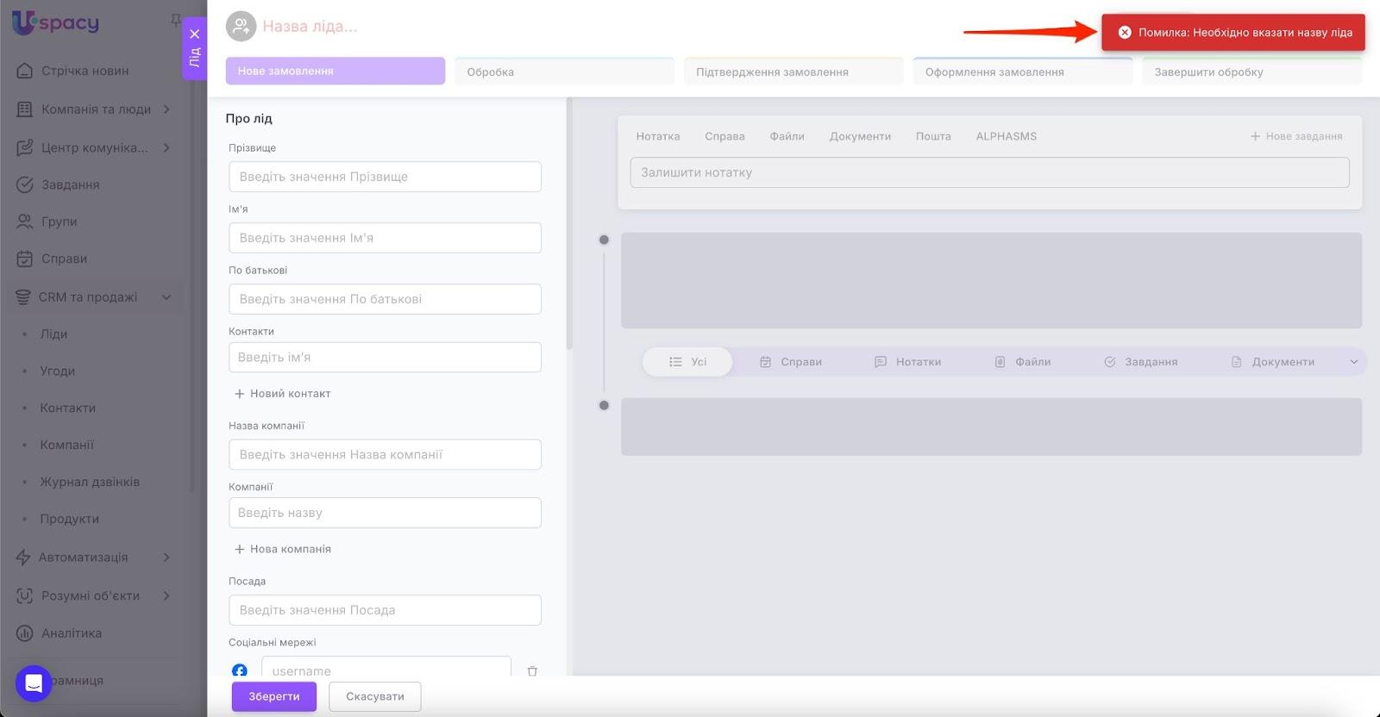
Task: Close the lead panel with X icon
Action: point(195,34)
